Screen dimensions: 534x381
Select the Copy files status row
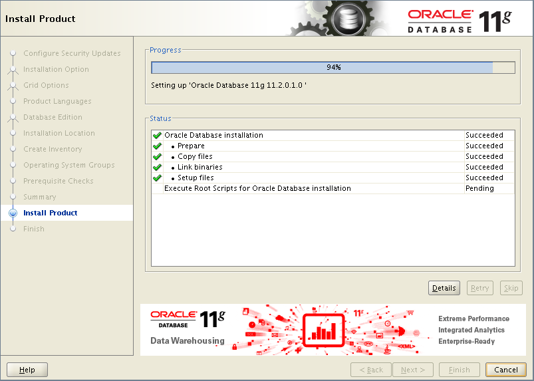point(333,156)
